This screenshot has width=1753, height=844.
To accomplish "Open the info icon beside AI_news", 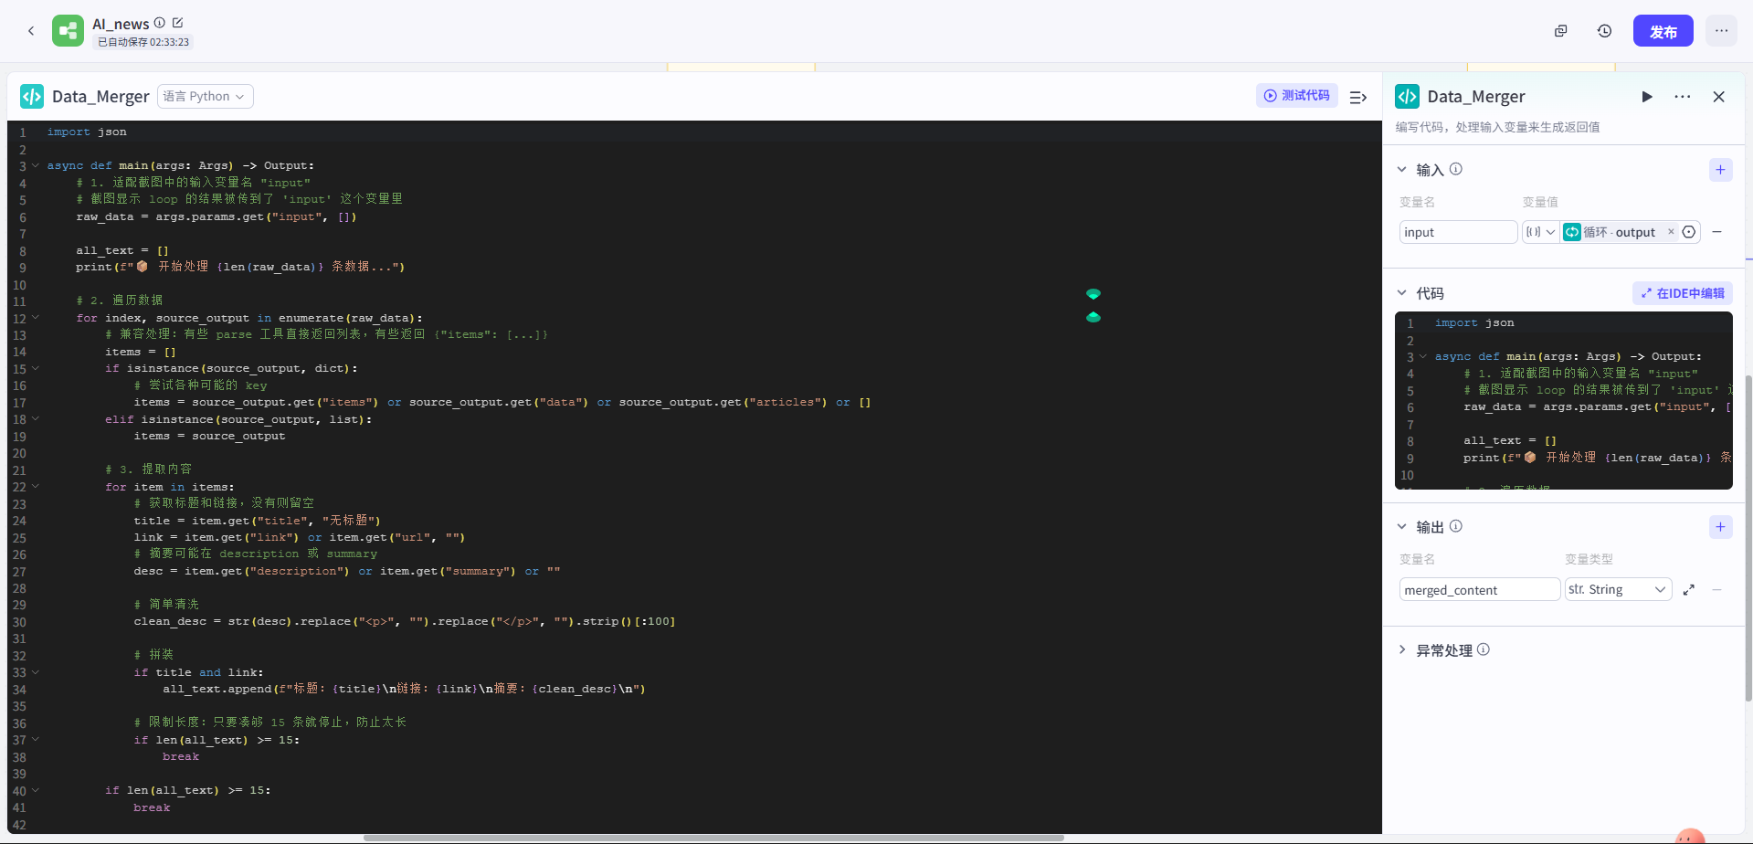I will (x=160, y=23).
